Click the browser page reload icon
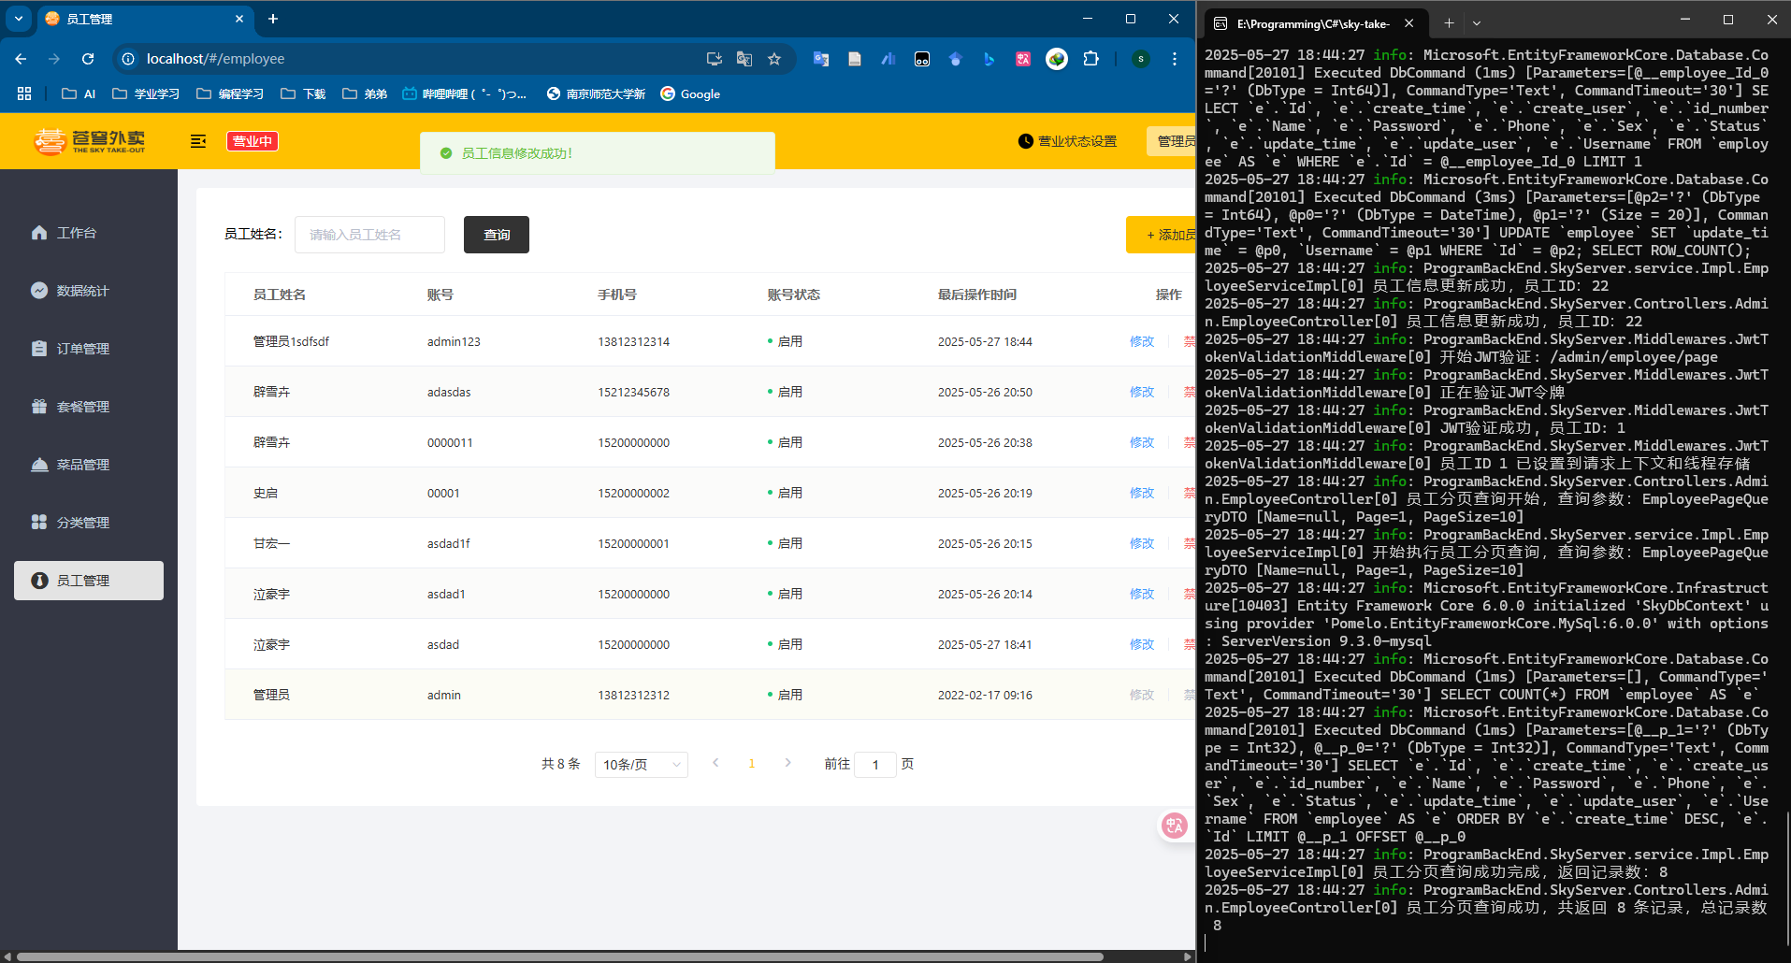The height and width of the screenshot is (963, 1791). click(88, 59)
